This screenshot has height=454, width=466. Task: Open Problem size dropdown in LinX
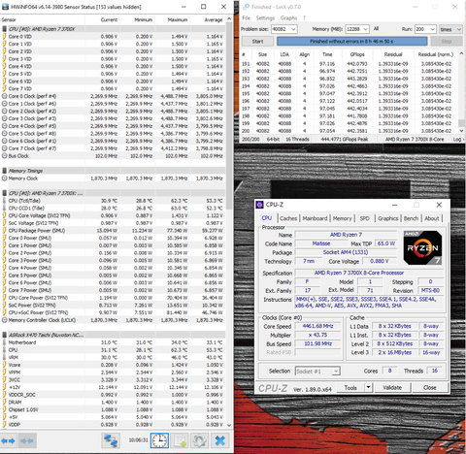click(293, 29)
